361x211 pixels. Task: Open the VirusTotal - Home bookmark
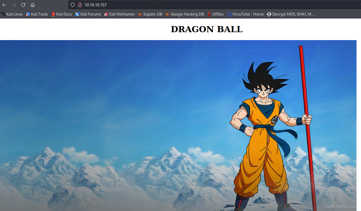click(x=245, y=14)
